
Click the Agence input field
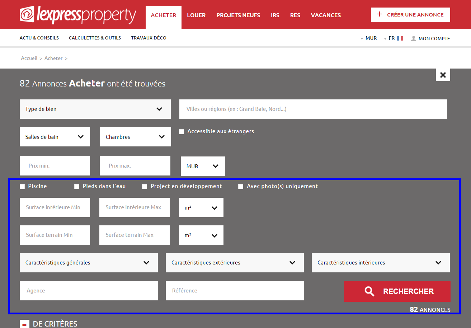[x=89, y=291]
